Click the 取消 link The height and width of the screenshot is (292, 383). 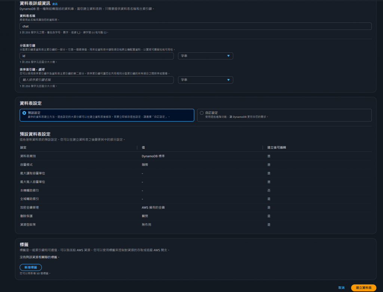[x=341, y=288]
